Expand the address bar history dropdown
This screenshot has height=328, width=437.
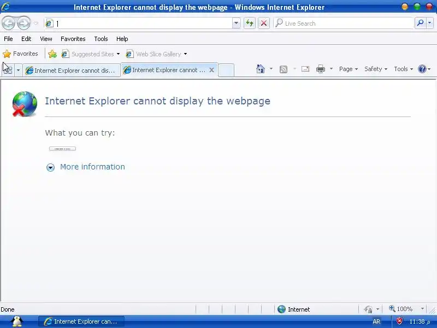[236, 24]
